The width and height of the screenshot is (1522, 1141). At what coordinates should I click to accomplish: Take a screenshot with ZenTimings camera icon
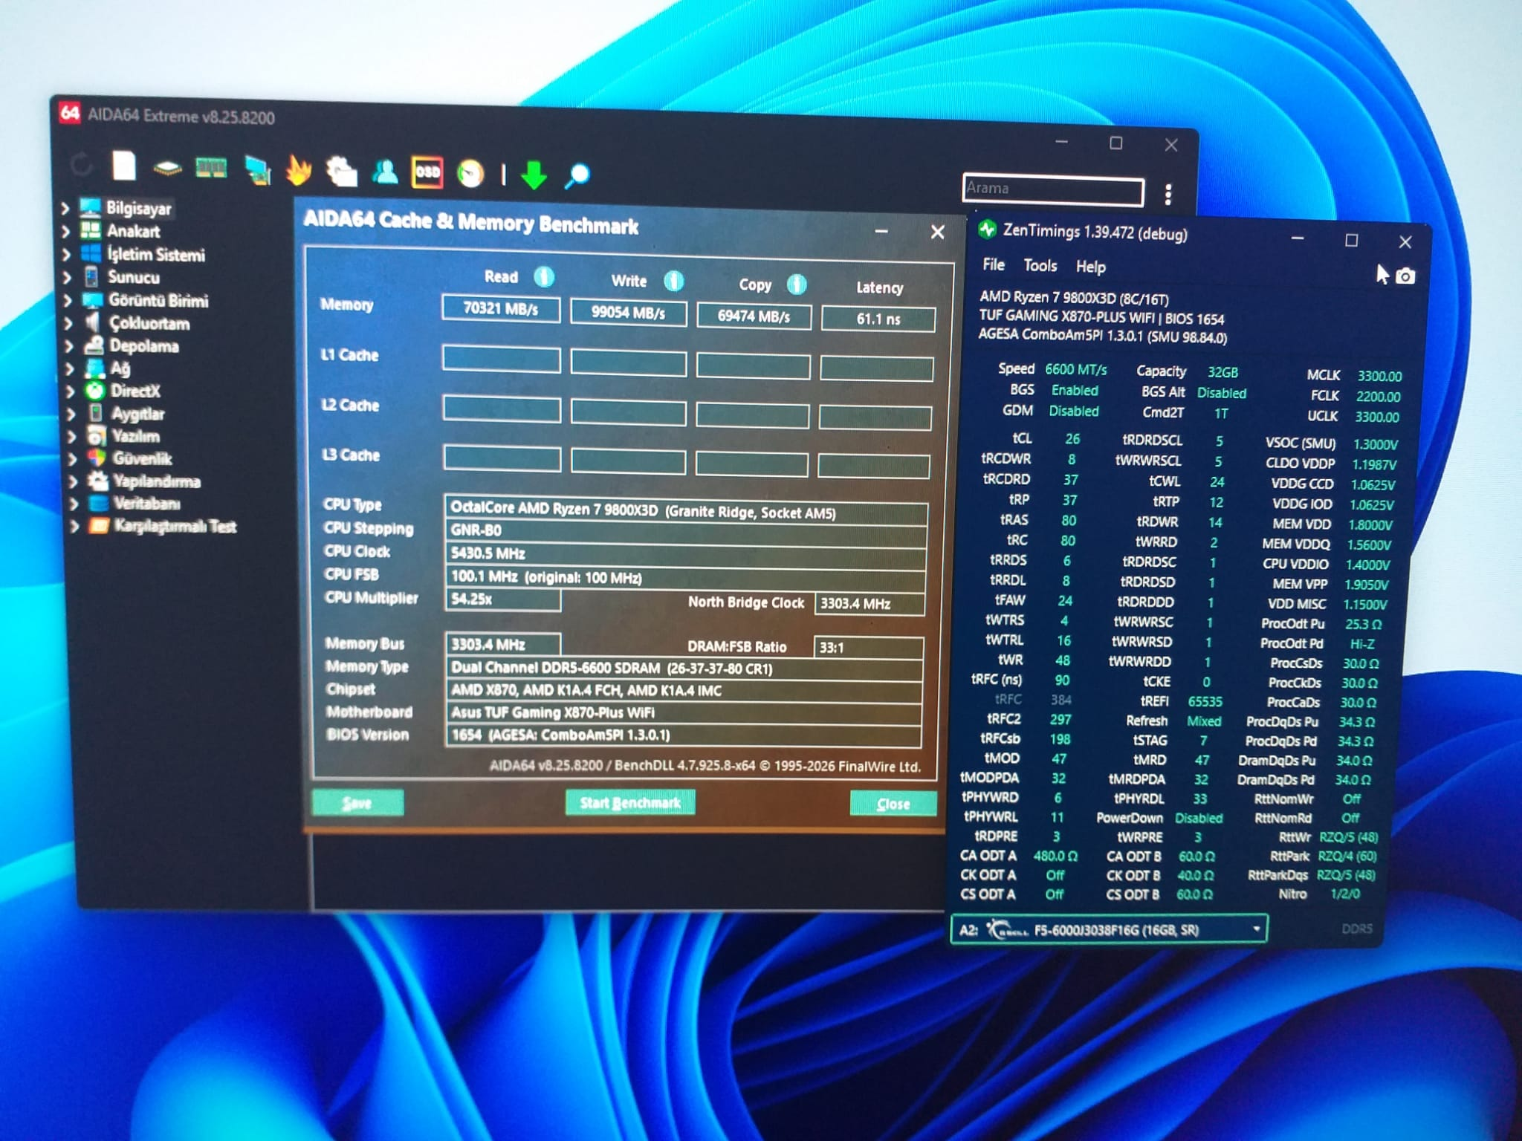1405,276
